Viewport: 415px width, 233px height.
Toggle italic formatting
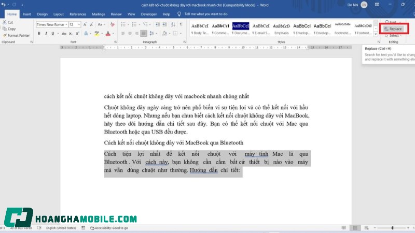[46, 34]
